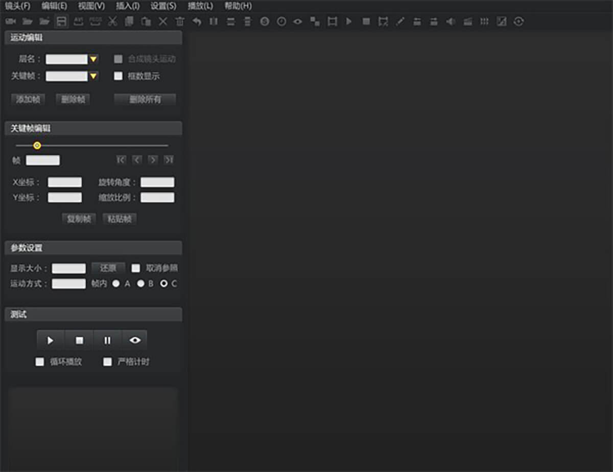Click the two overlapping squares toolbar icon
The image size is (613, 472).
315,21
